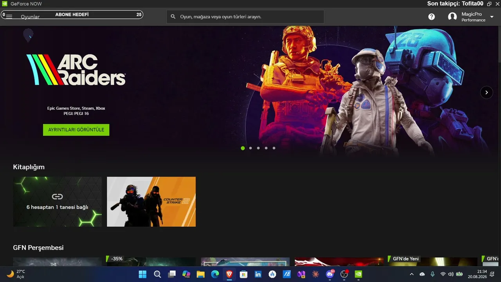Open the 27°C weather widget
This screenshot has height=282, width=501.
pos(16,274)
